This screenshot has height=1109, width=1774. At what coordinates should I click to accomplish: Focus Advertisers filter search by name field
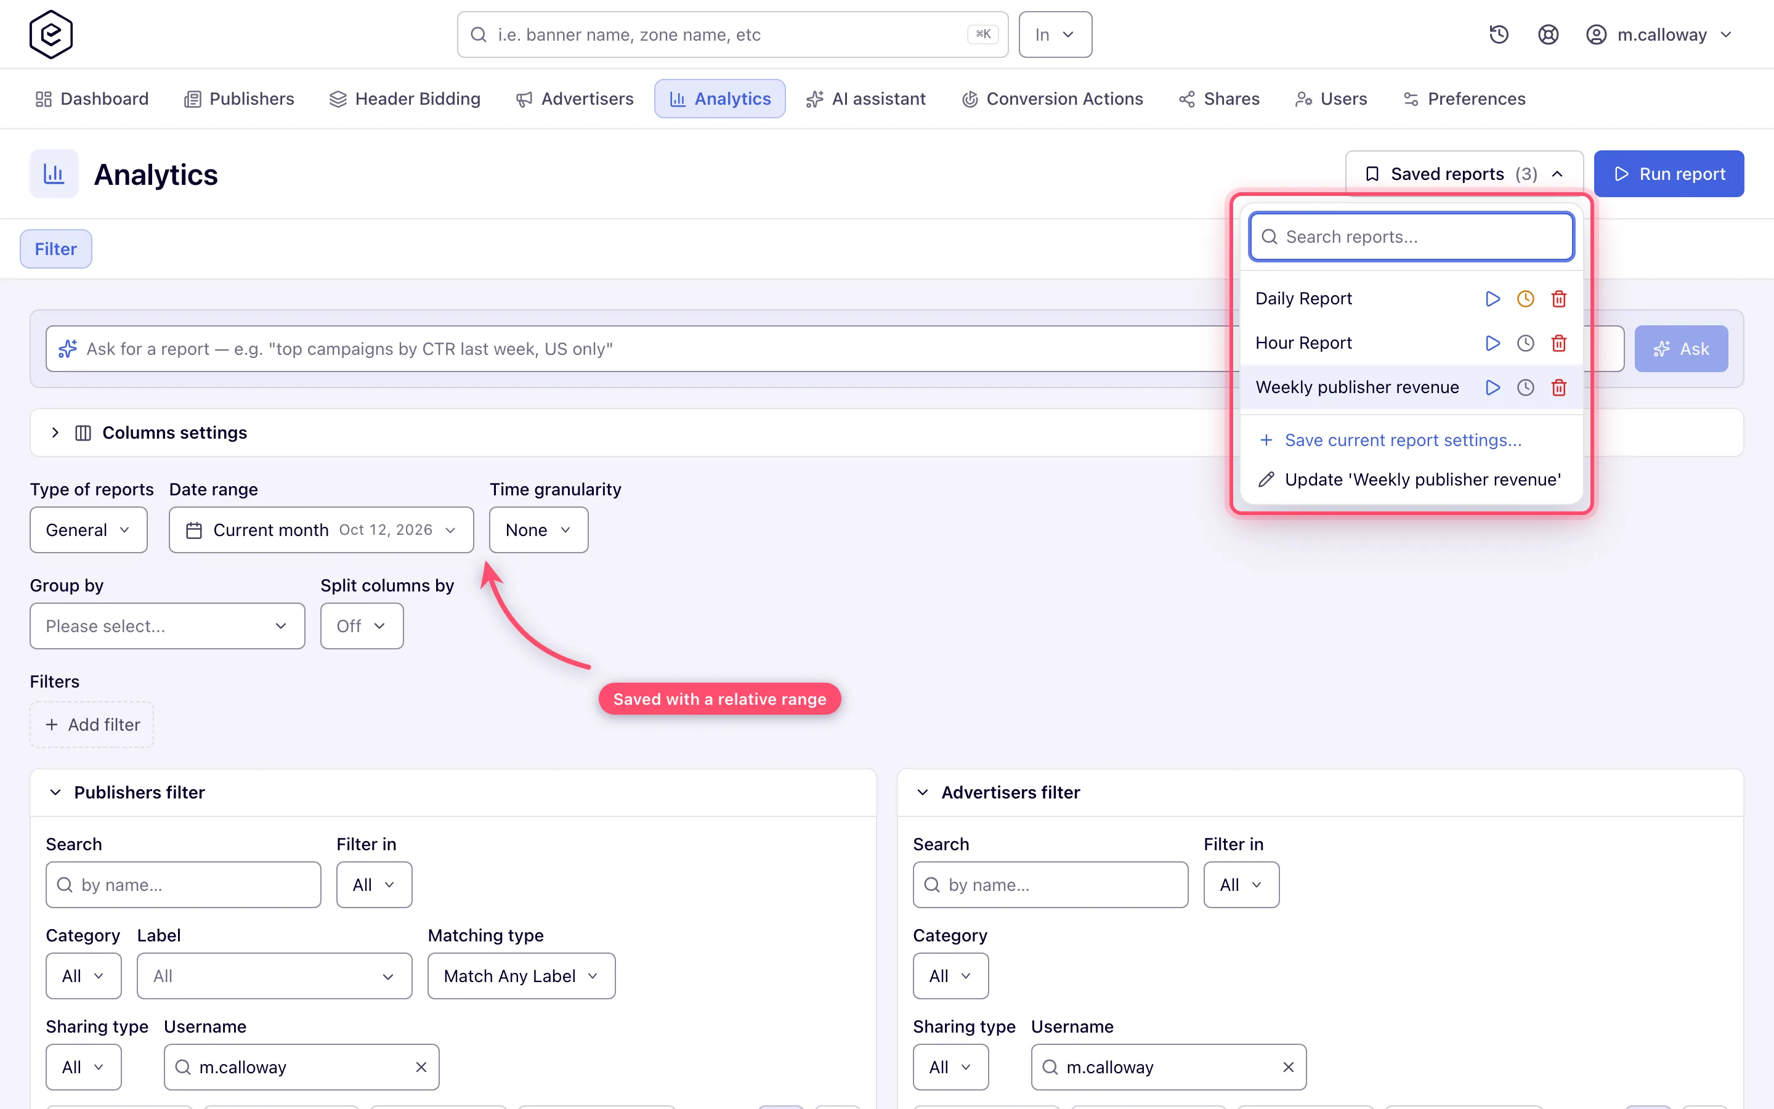click(1050, 885)
